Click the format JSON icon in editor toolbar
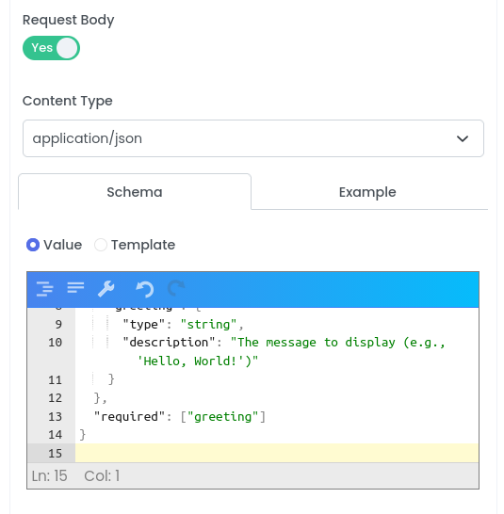Screen dimensions: 504x514 [44, 289]
